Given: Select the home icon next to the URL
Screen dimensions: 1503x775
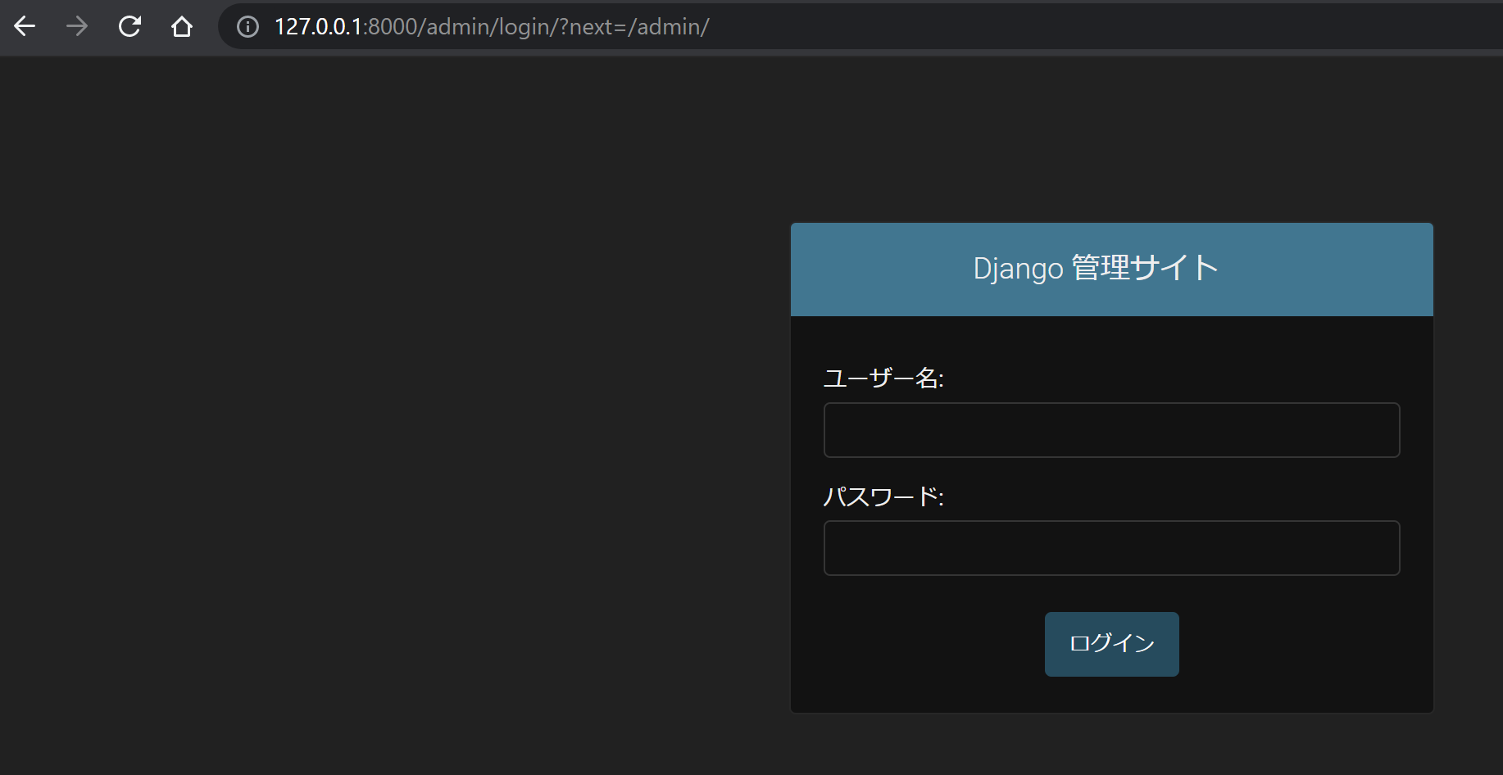Looking at the screenshot, I should 182,26.
